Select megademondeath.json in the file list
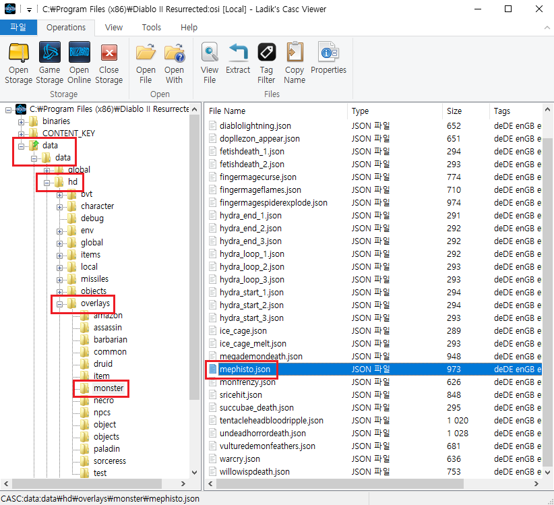 (261, 356)
